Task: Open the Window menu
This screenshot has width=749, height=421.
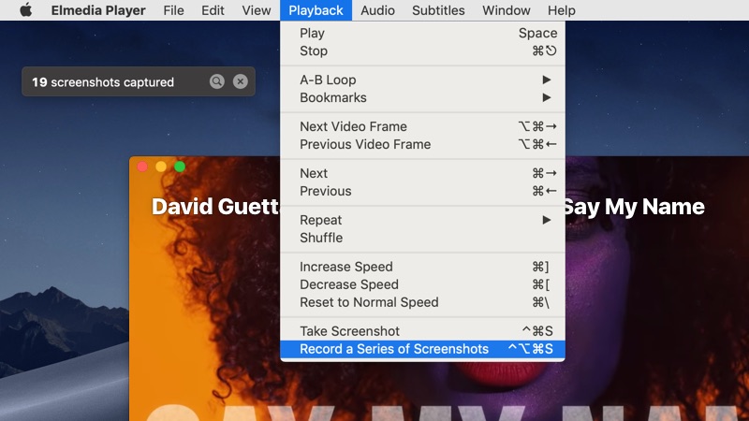Action: (507, 10)
